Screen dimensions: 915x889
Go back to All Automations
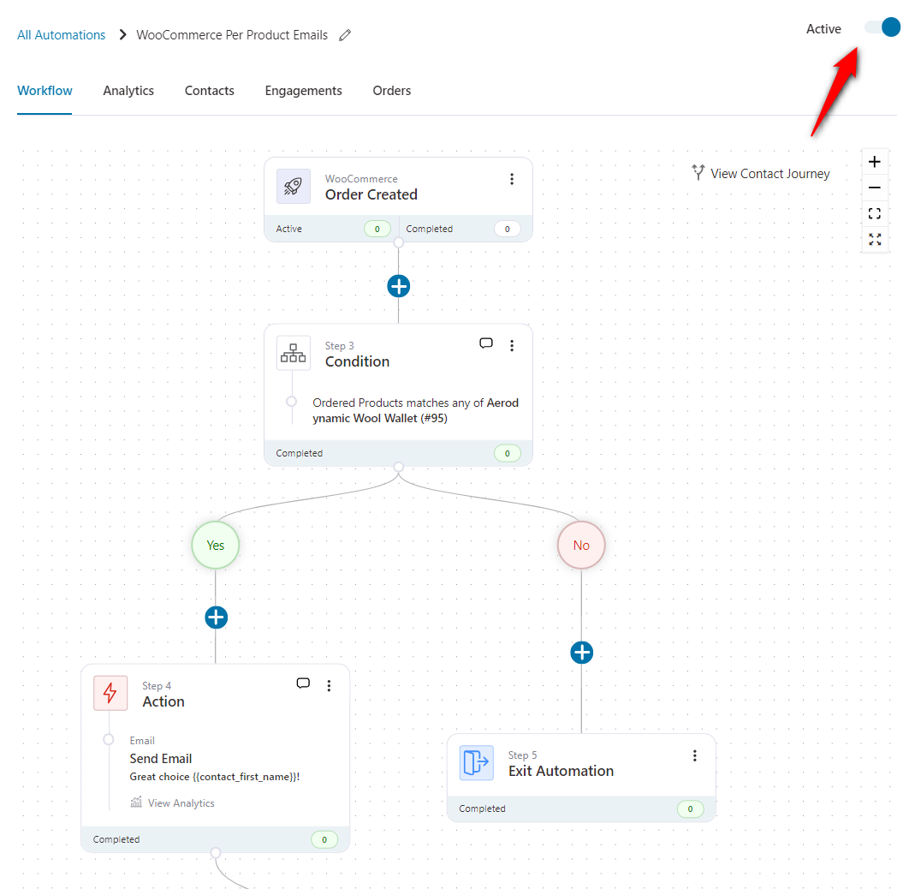click(x=62, y=35)
